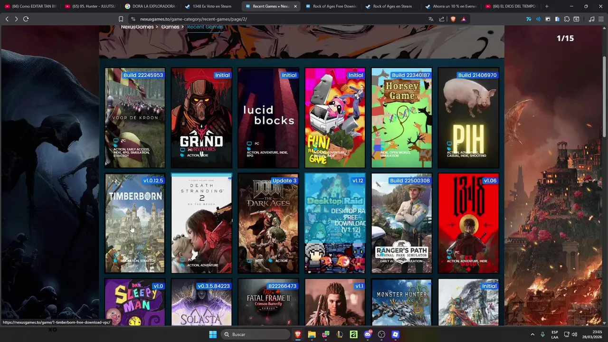Image resolution: width=608 pixels, height=342 pixels.
Task: Switch to the Rock of Ages Free Download tab
Action: click(x=331, y=6)
